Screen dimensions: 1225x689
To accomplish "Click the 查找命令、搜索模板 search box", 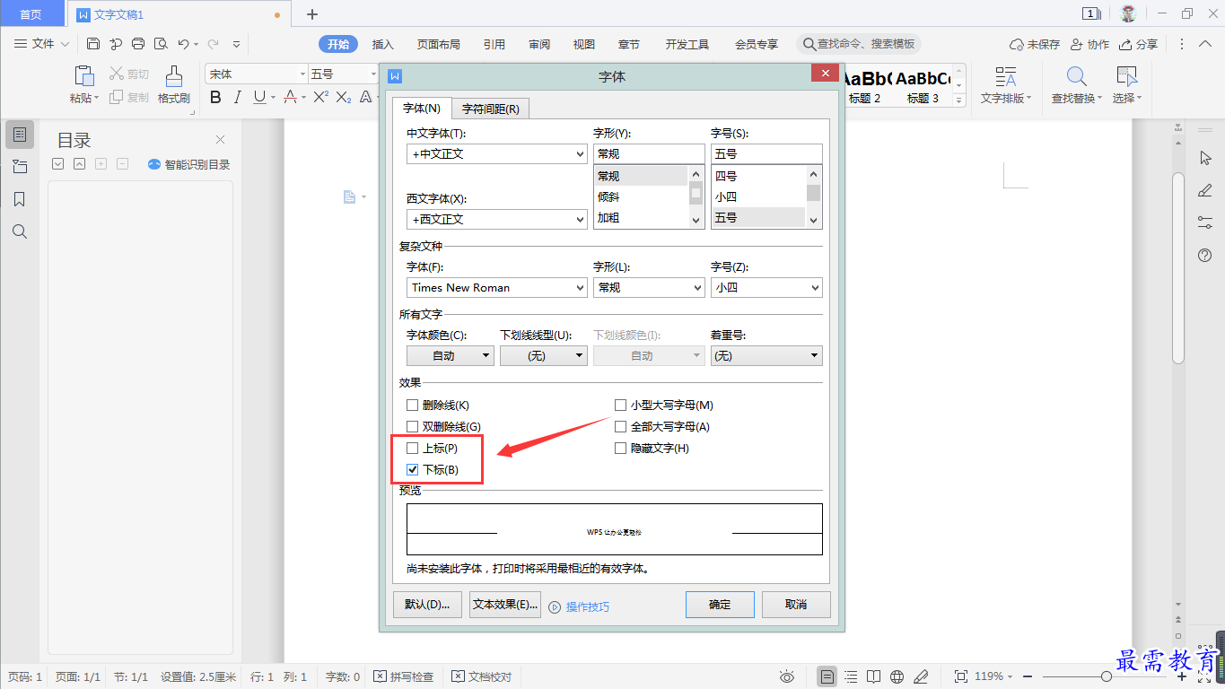I will [x=860, y=44].
